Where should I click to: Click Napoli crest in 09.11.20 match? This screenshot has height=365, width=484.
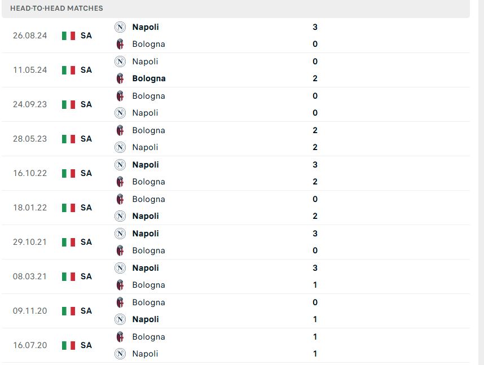click(120, 319)
